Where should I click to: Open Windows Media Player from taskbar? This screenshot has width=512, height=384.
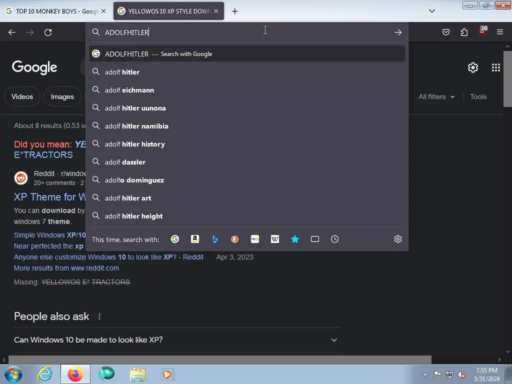click(x=168, y=374)
